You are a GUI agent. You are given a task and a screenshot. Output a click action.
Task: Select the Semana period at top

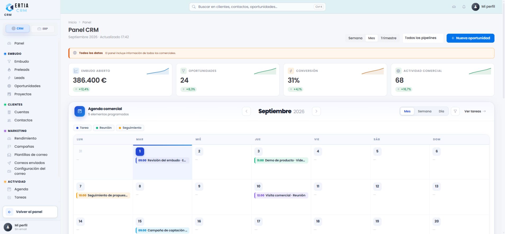355,38
